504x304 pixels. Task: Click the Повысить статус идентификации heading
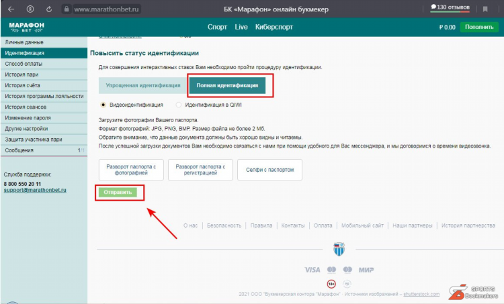(x=144, y=53)
